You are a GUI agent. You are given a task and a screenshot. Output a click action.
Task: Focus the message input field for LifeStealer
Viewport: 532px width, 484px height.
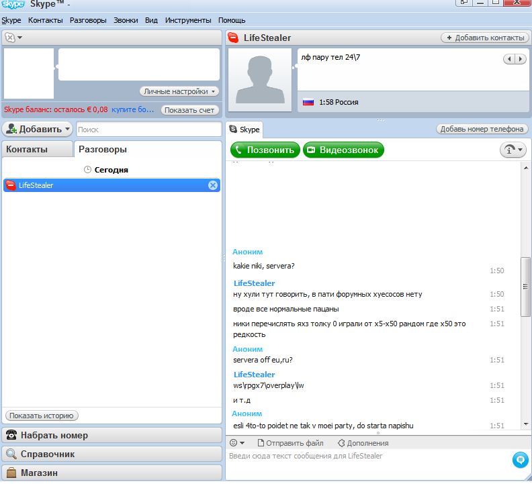coord(368,463)
